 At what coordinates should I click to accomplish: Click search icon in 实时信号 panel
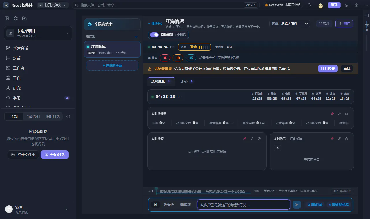pos(277,148)
